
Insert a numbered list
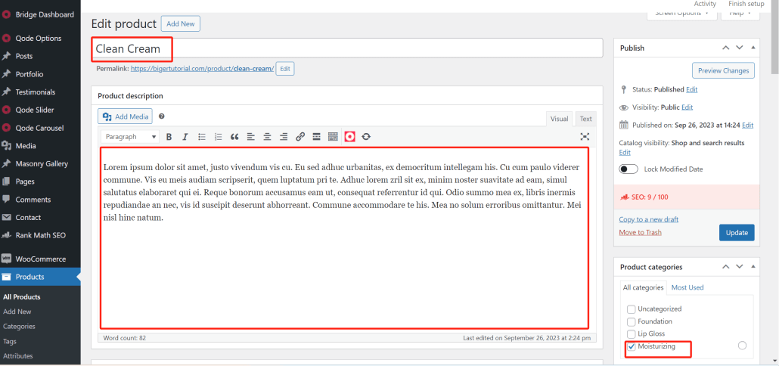218,137
